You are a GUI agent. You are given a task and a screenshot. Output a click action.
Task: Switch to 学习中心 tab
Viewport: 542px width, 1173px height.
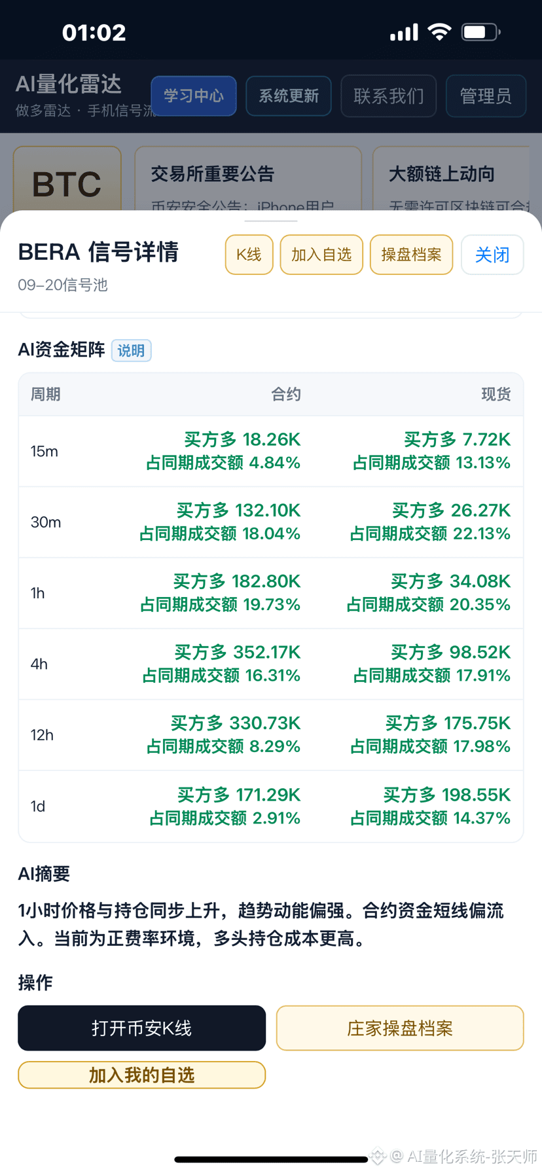click(194, 96)
